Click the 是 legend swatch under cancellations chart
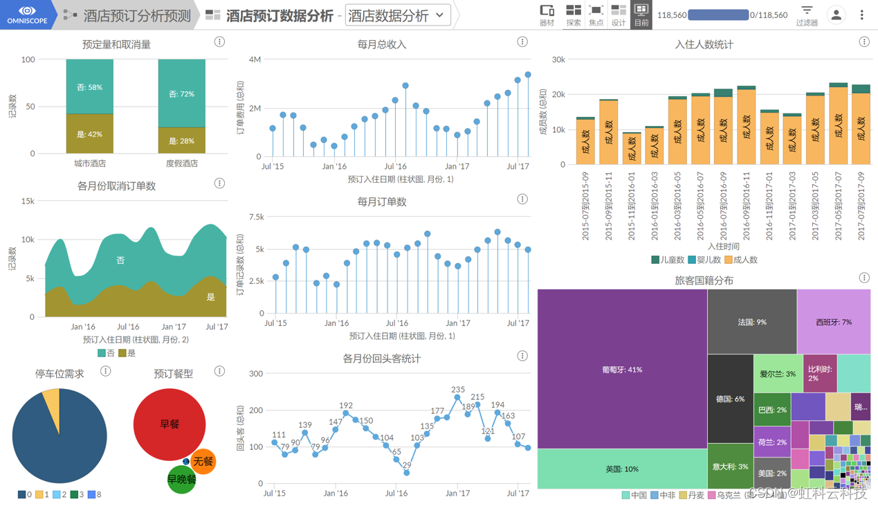This screenshot has width=878, height=506. tap(122, 353)
